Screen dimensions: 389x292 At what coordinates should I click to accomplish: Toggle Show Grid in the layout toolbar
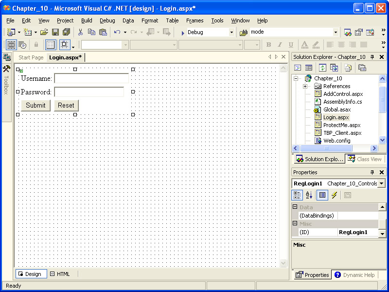[x=51, y=45]
